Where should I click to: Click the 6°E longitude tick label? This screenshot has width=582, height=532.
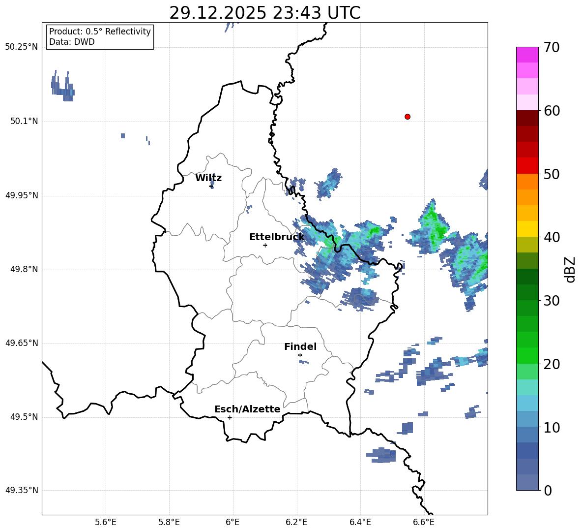point(233,522)
